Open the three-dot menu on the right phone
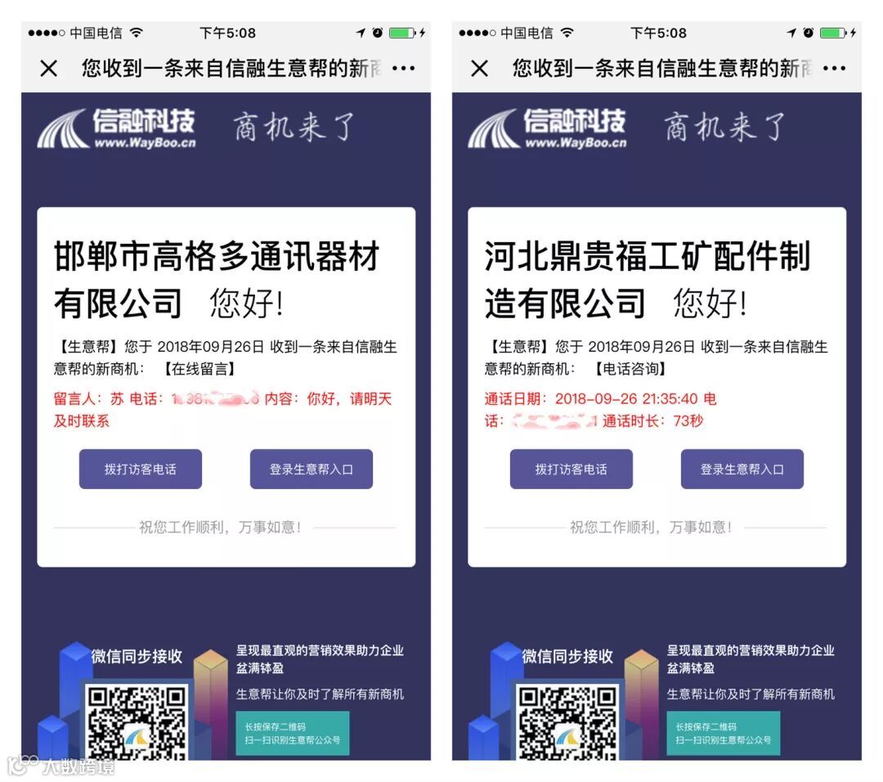This screenshot has width=883, height=782. [835, 69]
